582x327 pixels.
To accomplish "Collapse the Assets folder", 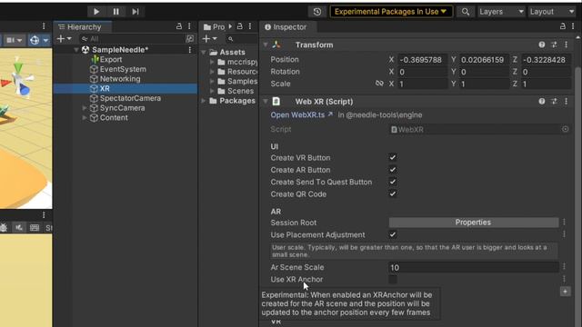I will tap(204, 53).
